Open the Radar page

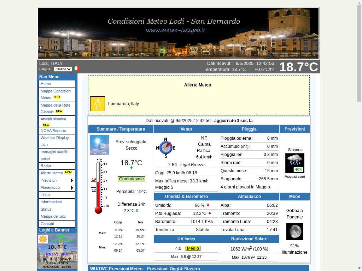tap(57, 166)
